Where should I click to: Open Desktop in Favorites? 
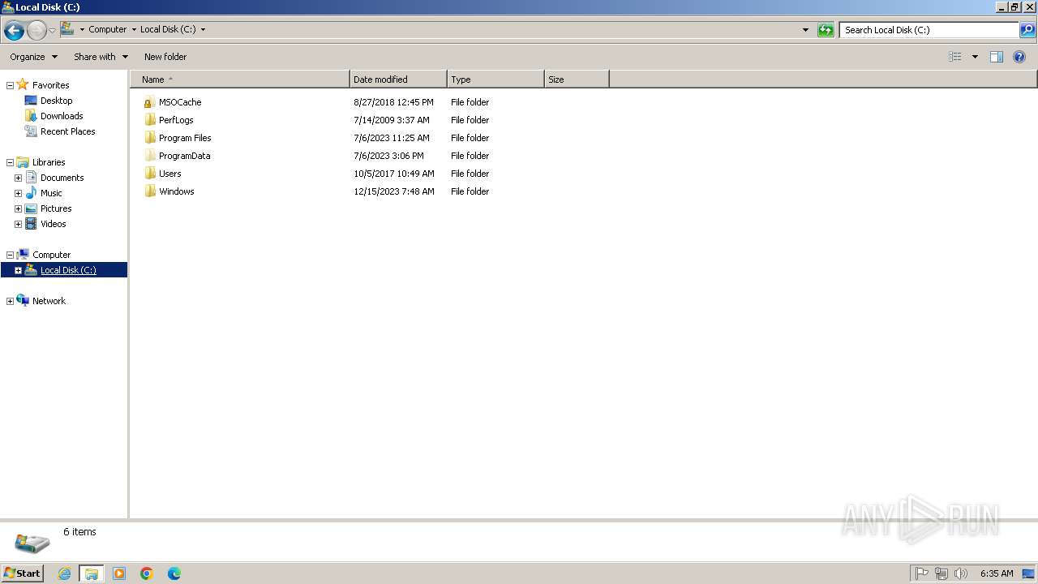point(56,101)
